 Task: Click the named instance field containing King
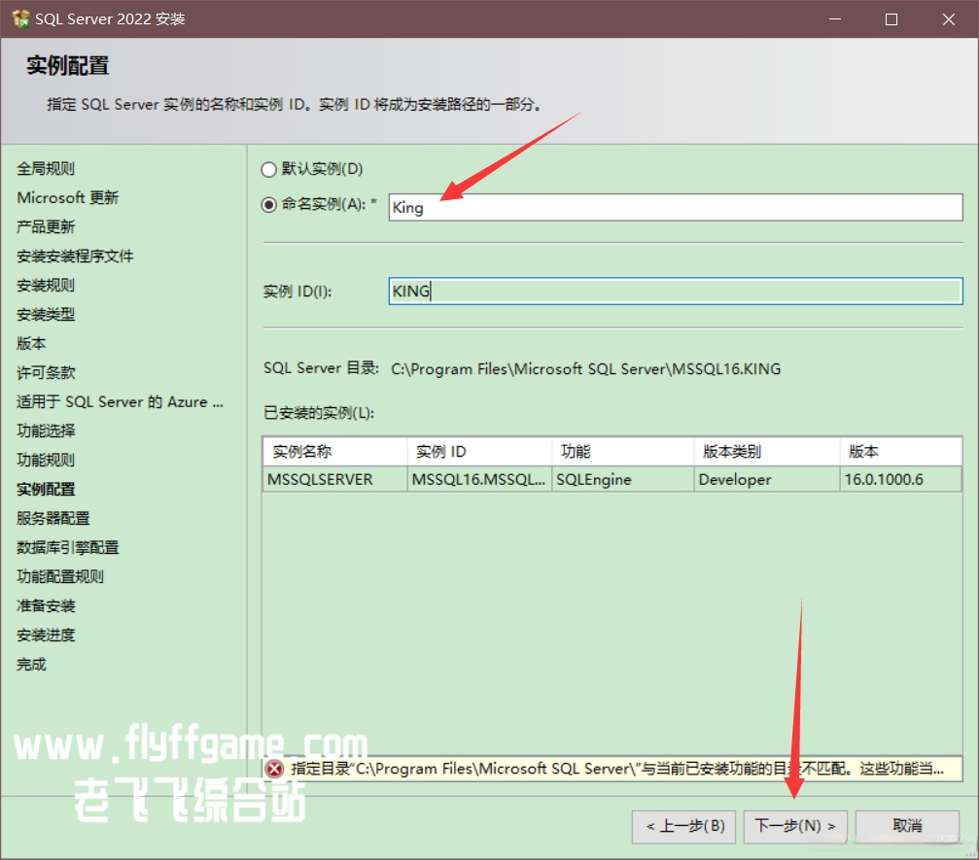pyautogui.click(x=675, y=207)
